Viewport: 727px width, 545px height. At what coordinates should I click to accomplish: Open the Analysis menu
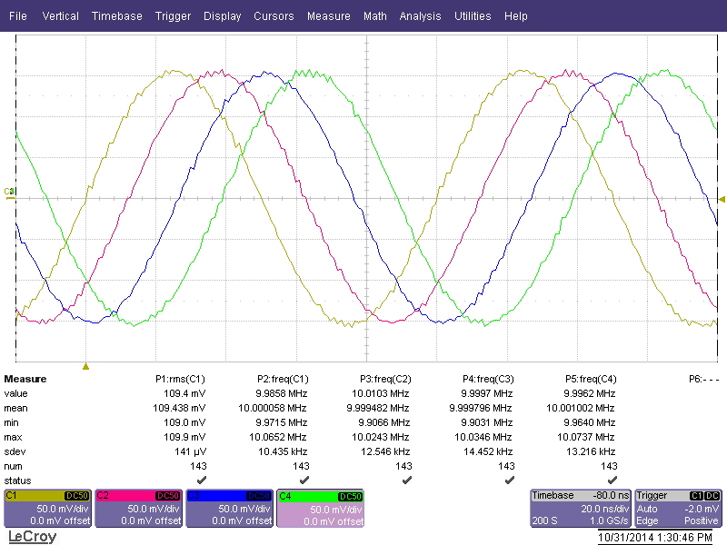coord(420,16)
